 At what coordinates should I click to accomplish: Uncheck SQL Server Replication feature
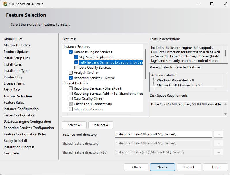76,57
